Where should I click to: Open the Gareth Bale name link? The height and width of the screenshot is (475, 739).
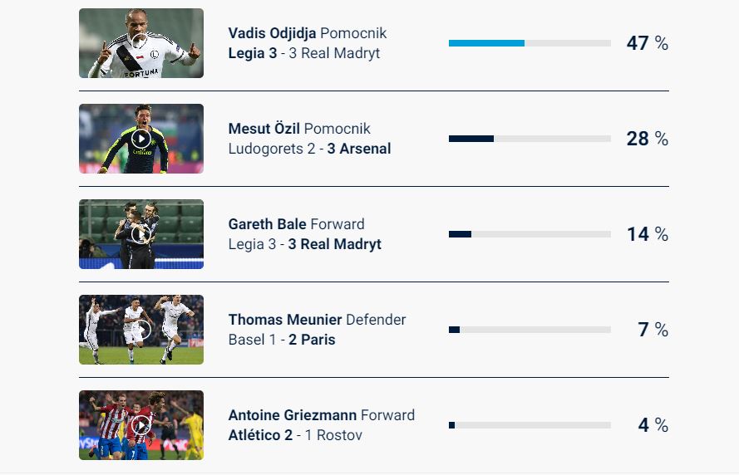click(x=267, y=224)
